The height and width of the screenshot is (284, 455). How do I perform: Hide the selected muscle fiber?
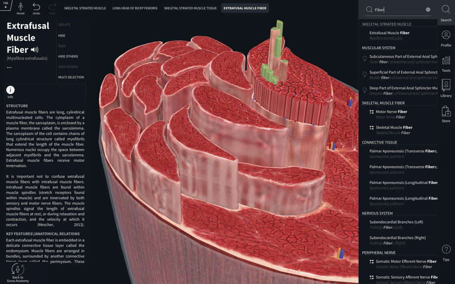(x=62, y=36)
